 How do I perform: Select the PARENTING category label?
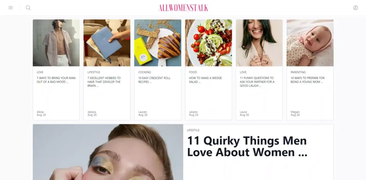tap(298, 72)
